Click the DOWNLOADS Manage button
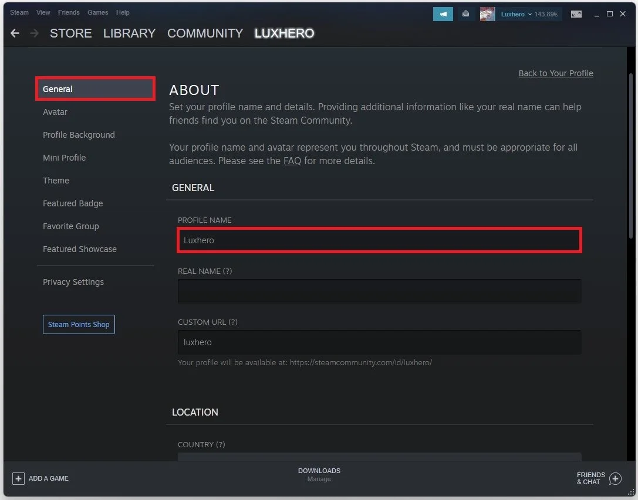 pyautogui.click(x=319, y=474)
